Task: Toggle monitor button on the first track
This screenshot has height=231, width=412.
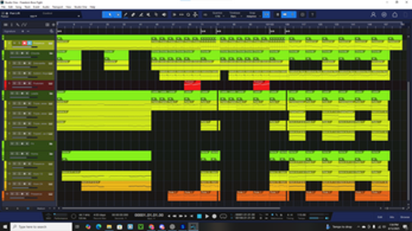Action: (29, 43)
